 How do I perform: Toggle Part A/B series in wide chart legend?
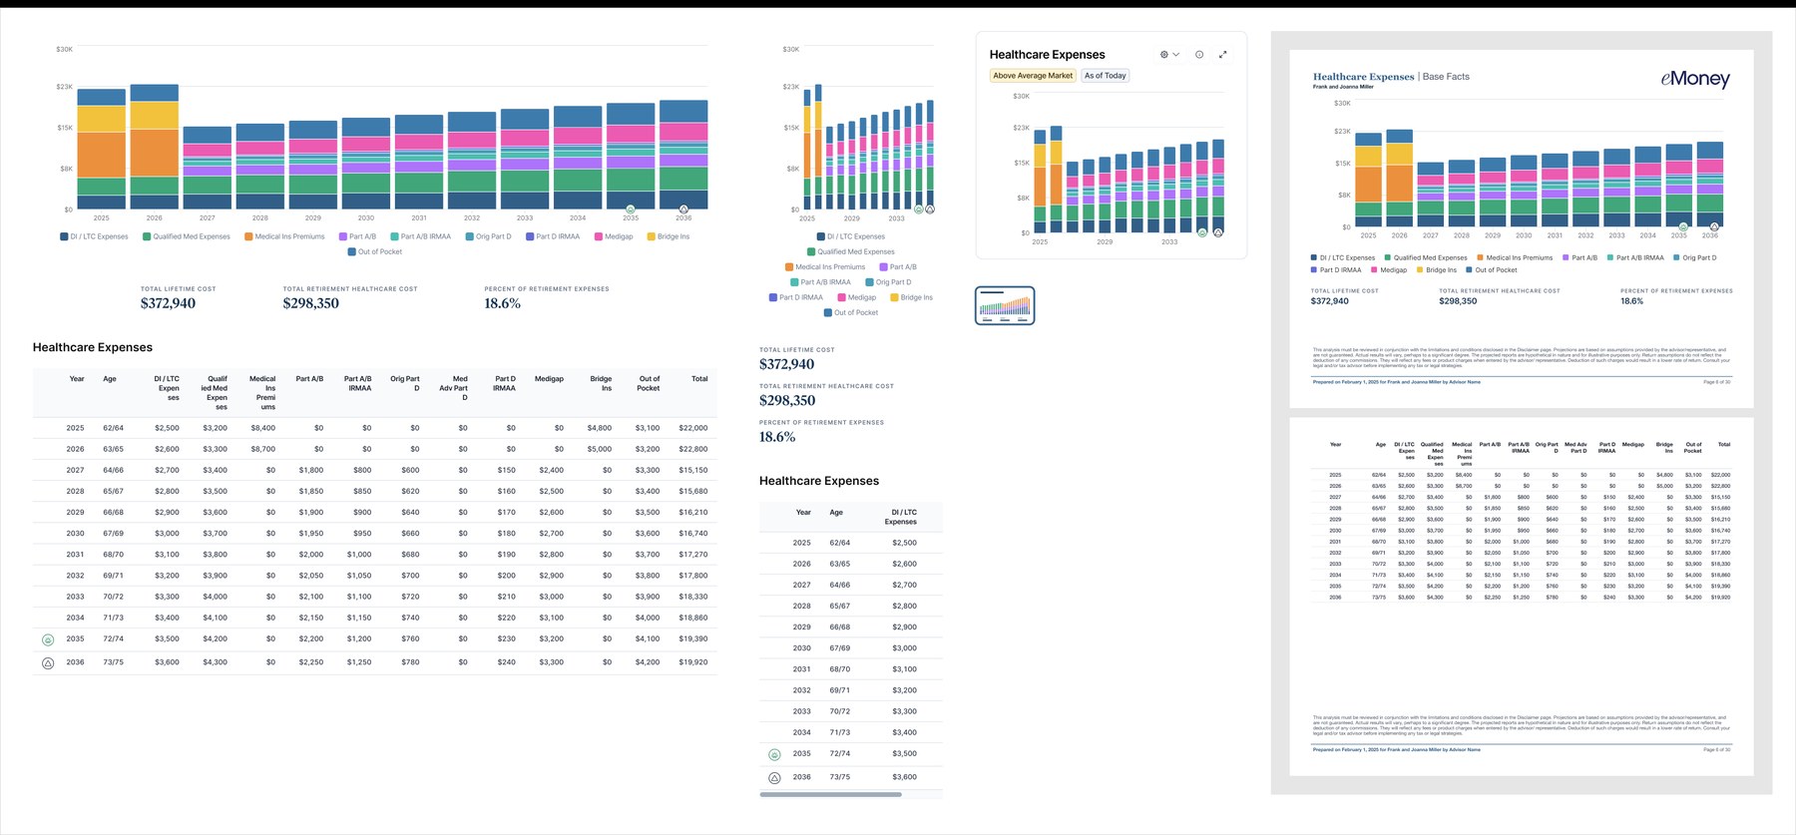point(357,236)
